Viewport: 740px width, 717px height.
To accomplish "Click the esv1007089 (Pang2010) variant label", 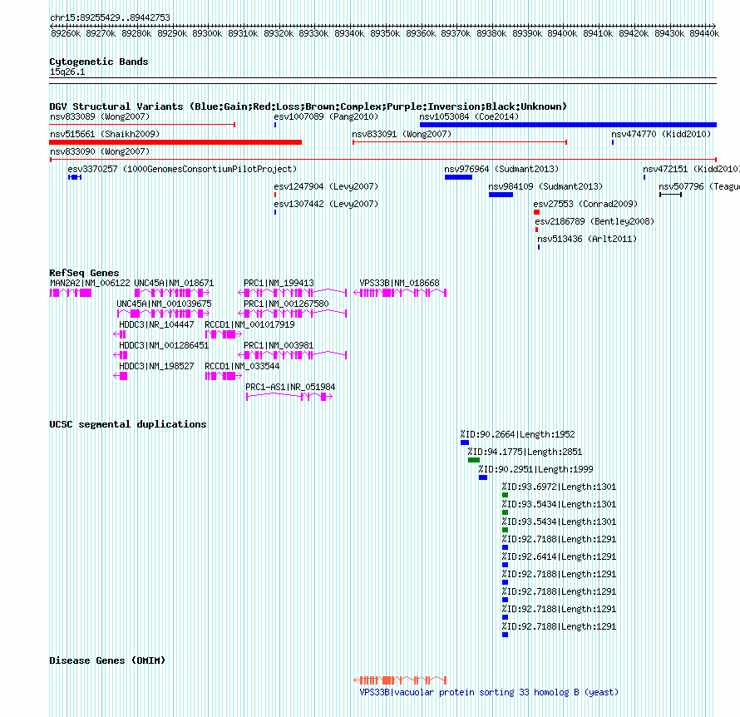I will tap(326, 116).
